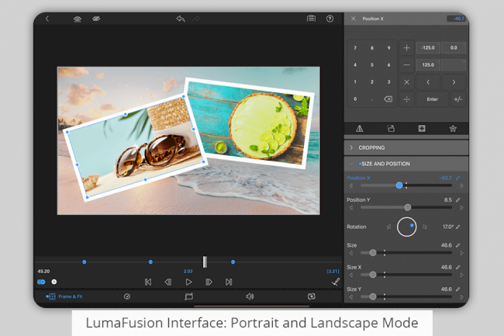
Task: Toggle the hide-overlay crossed eye icon
Action: coord(96,19)
